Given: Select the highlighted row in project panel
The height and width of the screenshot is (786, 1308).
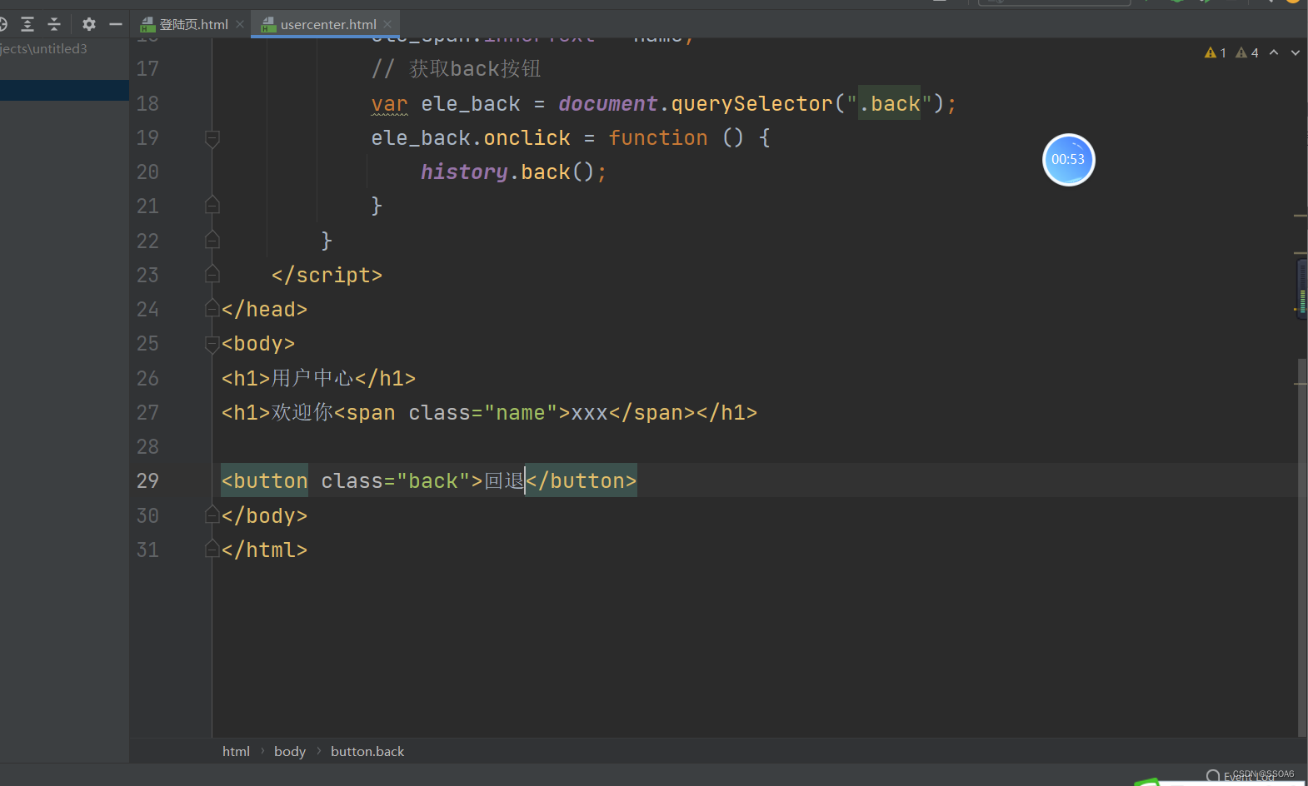Looking at the screenshot, I should (x=64, y=90).
